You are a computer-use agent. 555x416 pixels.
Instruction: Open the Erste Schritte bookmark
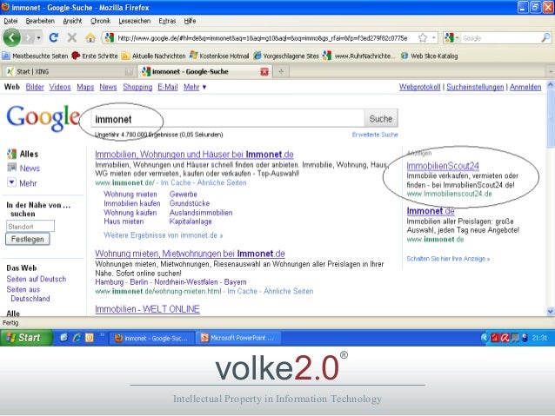tap(95, 56)
